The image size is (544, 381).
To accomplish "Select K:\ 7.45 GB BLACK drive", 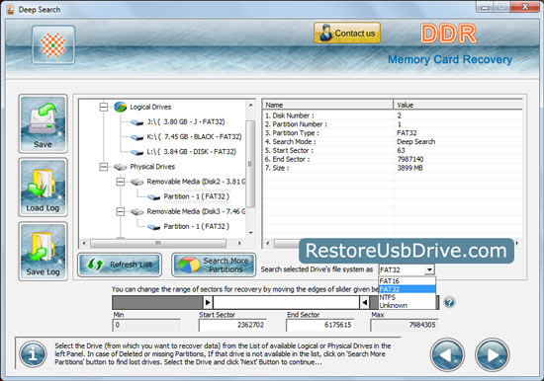I will [x=194, y=137].
